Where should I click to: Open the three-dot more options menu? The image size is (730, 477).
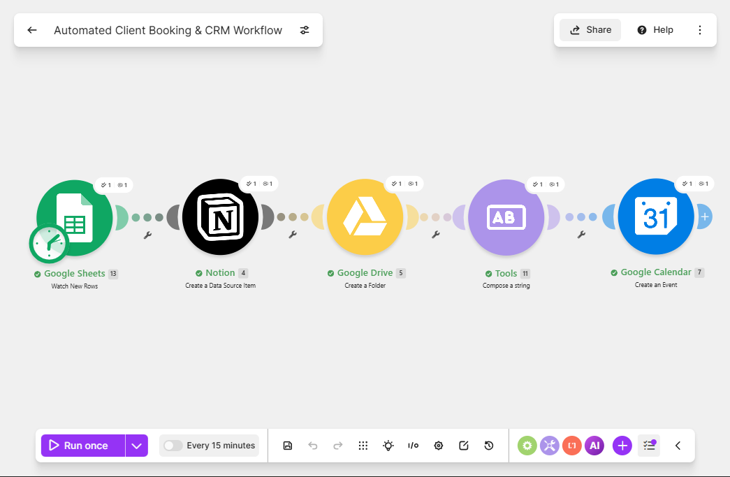pos(700,30)
